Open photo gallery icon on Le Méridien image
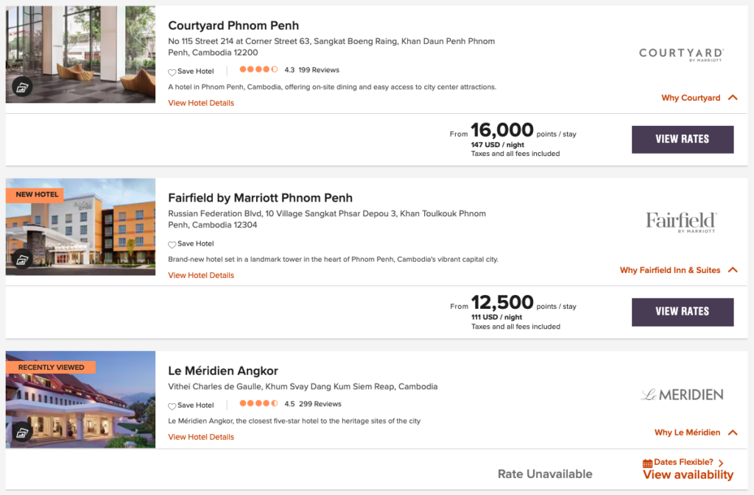This screenshot has height=495, width=754. pyautogui.click(x=22, y=432)
